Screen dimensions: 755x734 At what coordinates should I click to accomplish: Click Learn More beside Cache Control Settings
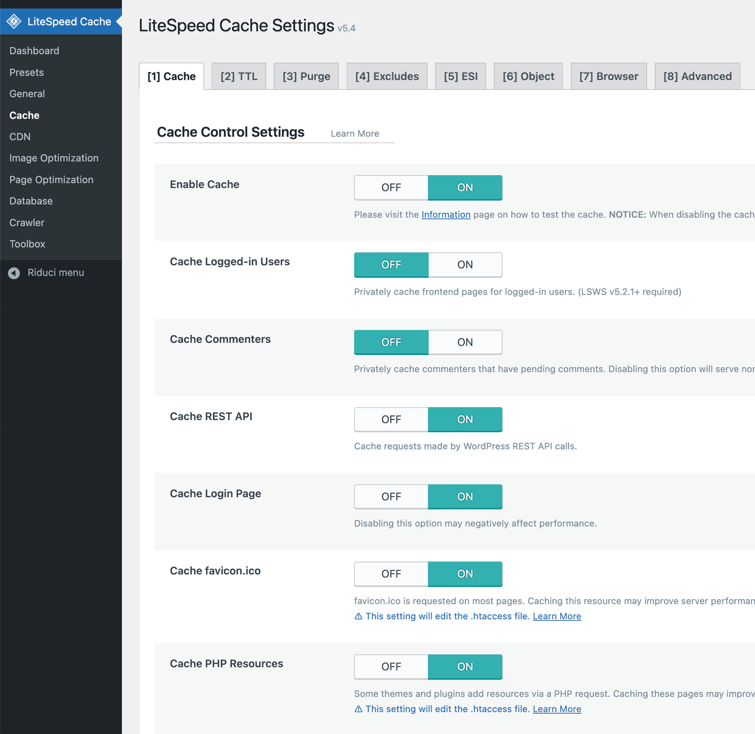click(x=355, y=133)
